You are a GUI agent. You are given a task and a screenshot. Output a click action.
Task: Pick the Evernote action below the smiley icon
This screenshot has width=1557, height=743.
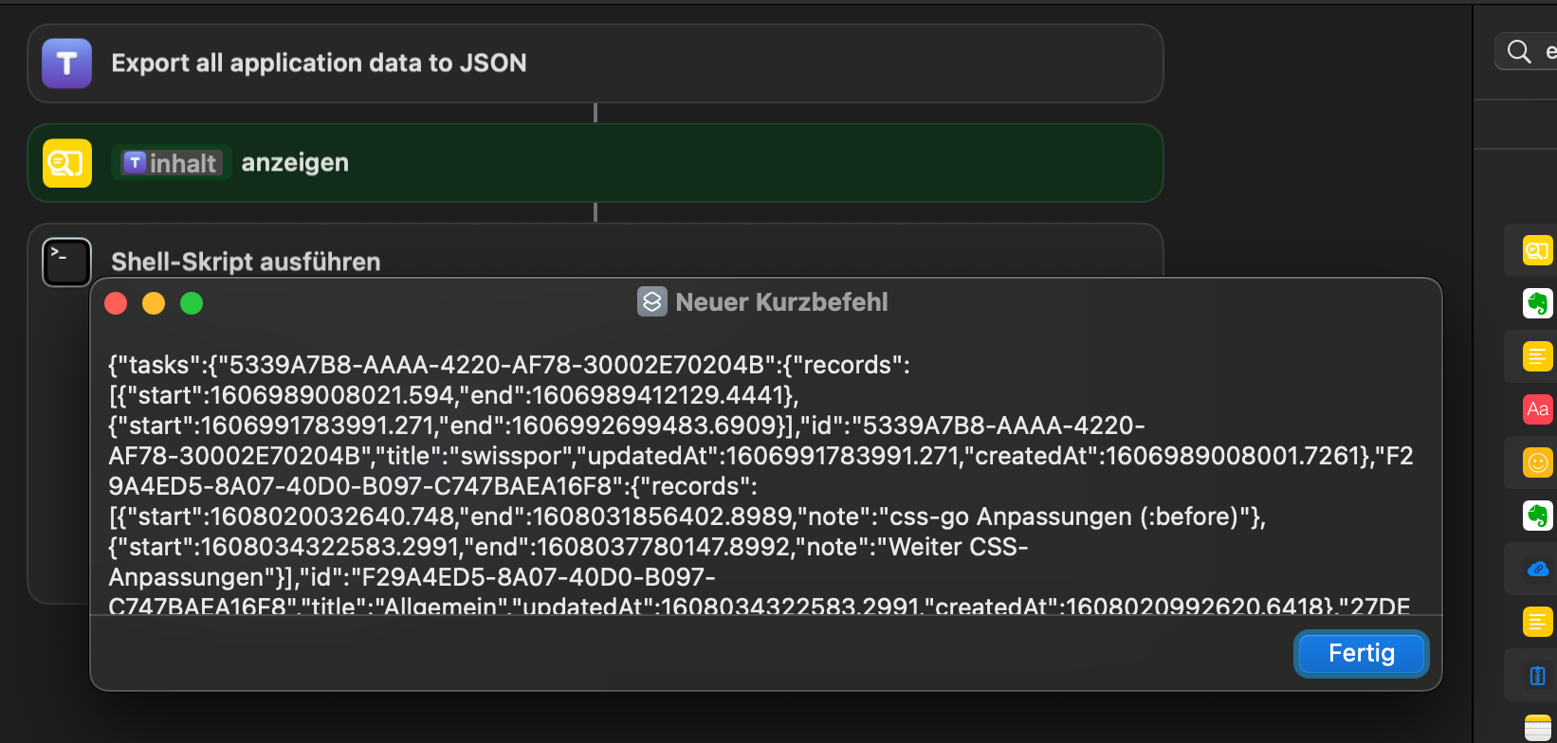point(1537,516)
